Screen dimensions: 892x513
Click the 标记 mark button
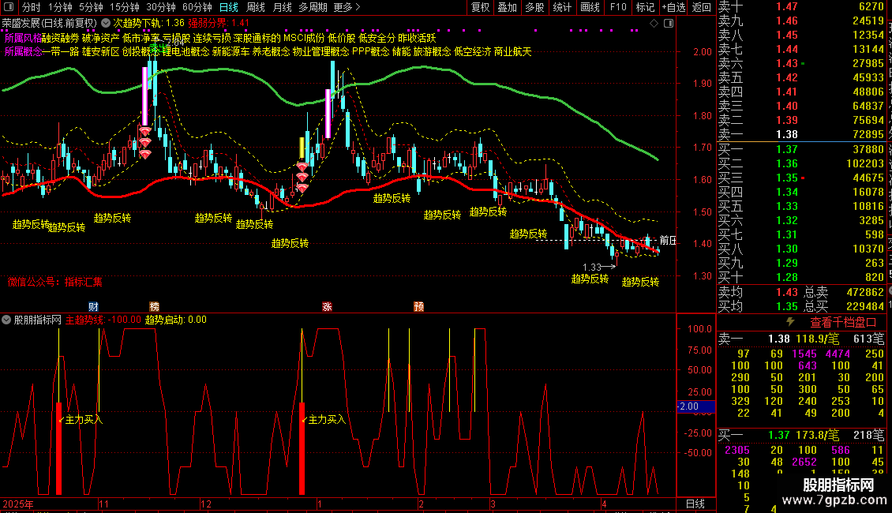click(x=645, y=7)
